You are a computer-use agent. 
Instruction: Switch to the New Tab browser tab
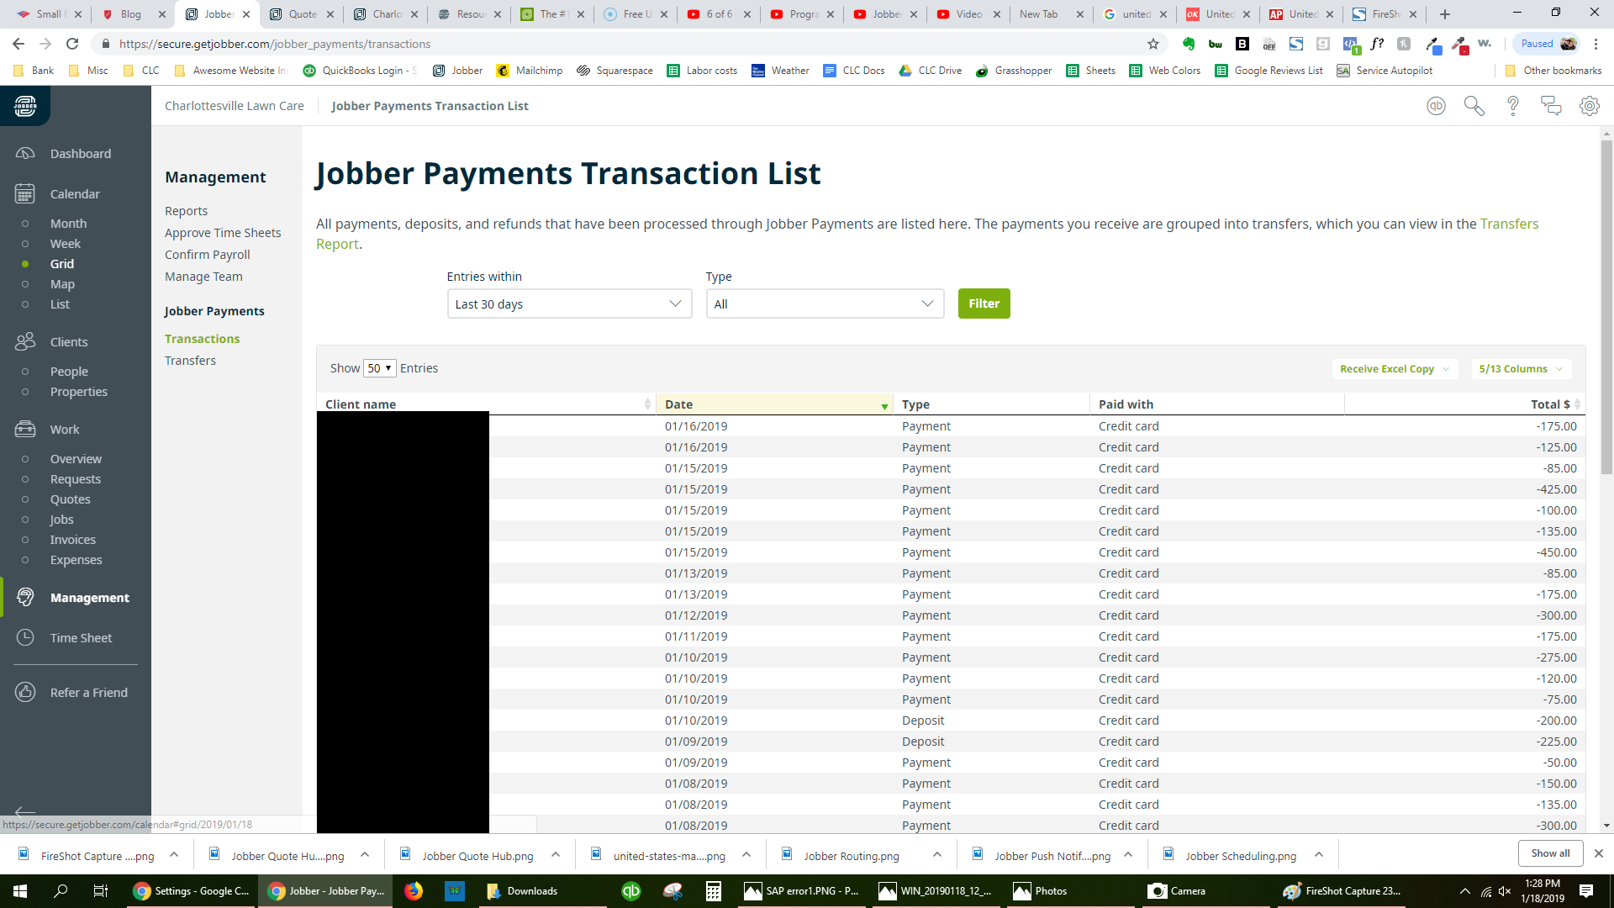(1050, 14)
